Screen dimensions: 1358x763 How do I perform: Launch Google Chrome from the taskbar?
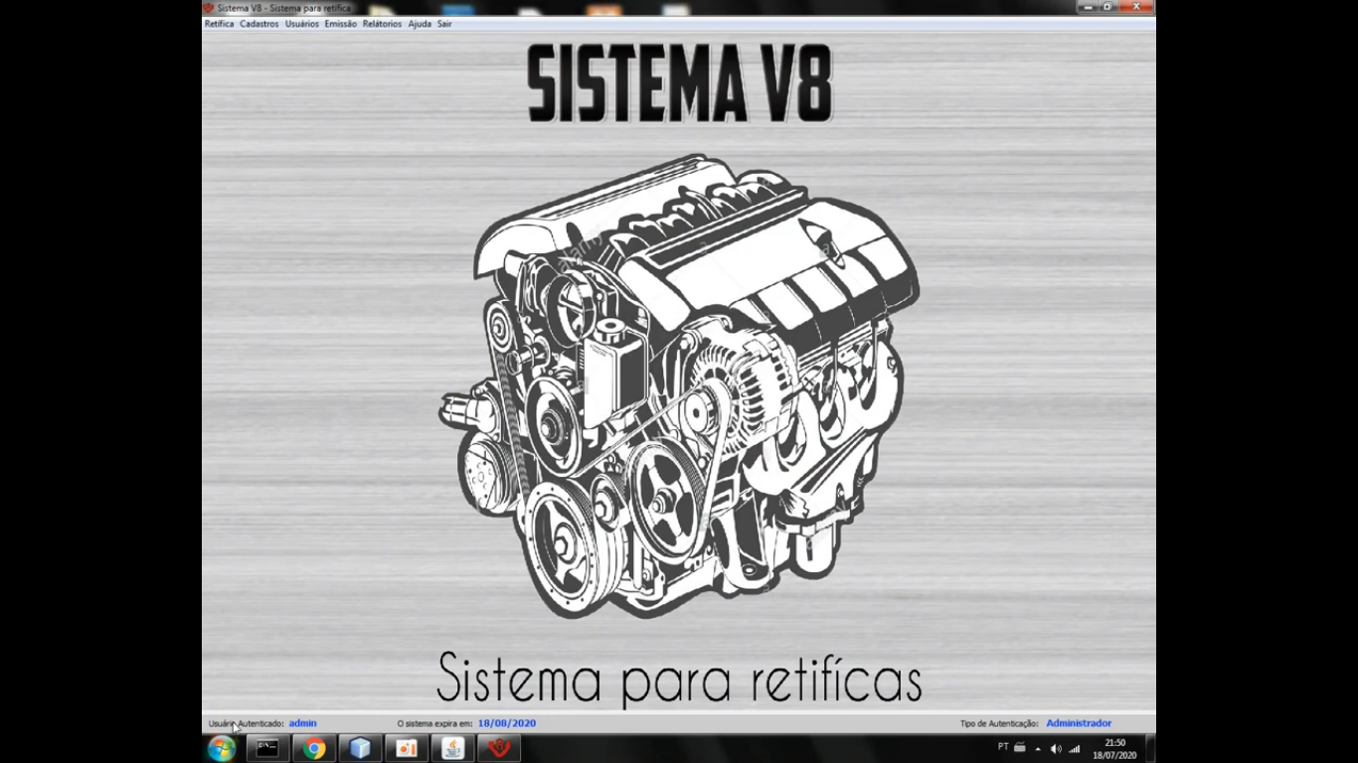click(x=314, y=749)
